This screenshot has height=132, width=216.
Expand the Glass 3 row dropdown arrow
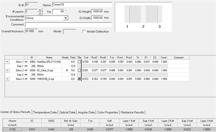click(x=7, y=79)
